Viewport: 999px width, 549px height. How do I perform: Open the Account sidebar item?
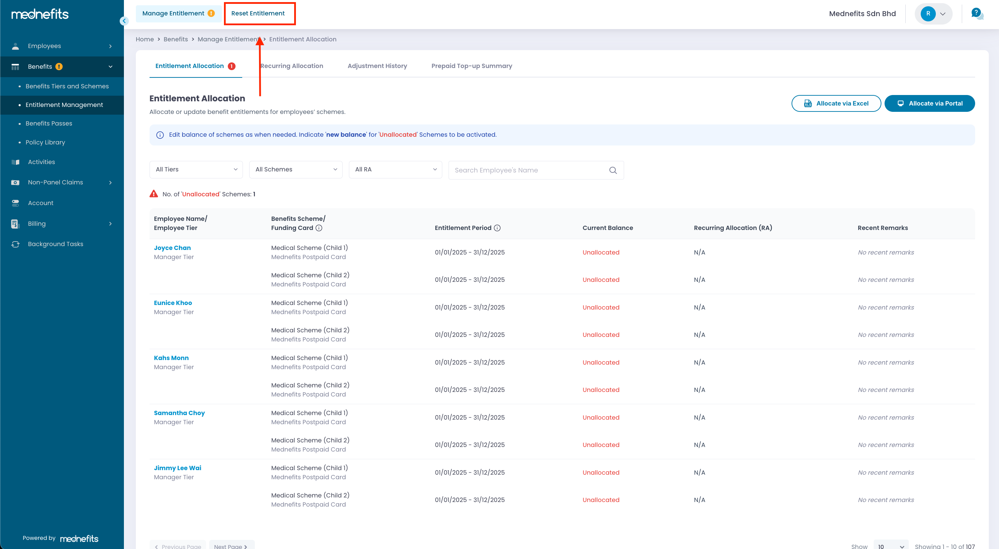click(x=41, y=203)
